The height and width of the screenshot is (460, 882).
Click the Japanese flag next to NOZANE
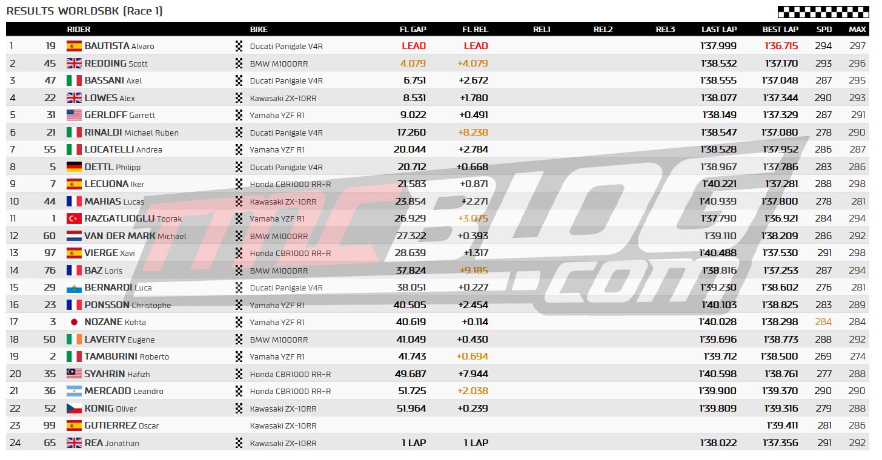pyautogui.click(x=74, y=322)
